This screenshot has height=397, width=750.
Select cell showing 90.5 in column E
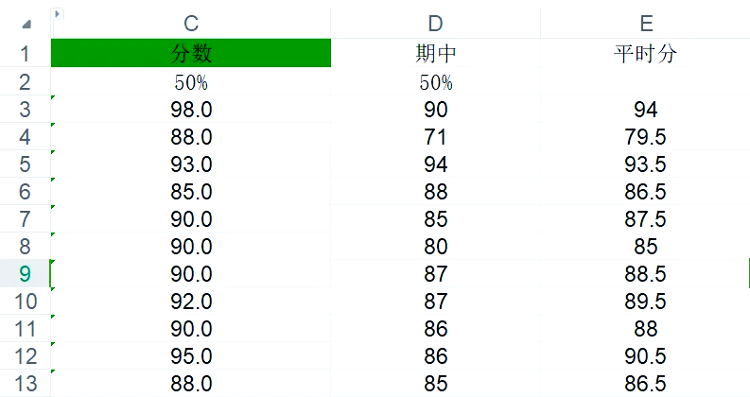point(645,356)
